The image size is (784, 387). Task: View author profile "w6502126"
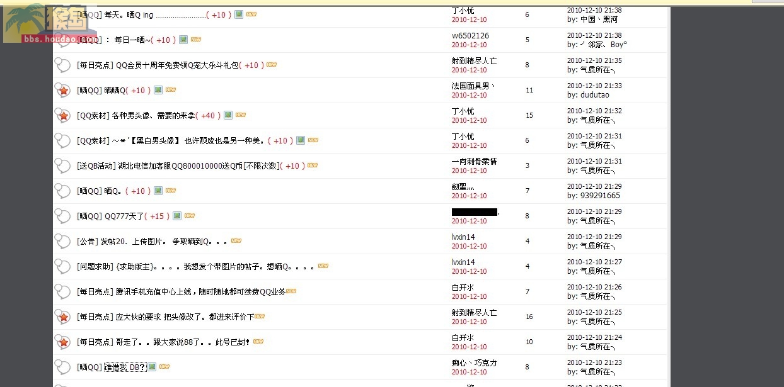point(470,36)
